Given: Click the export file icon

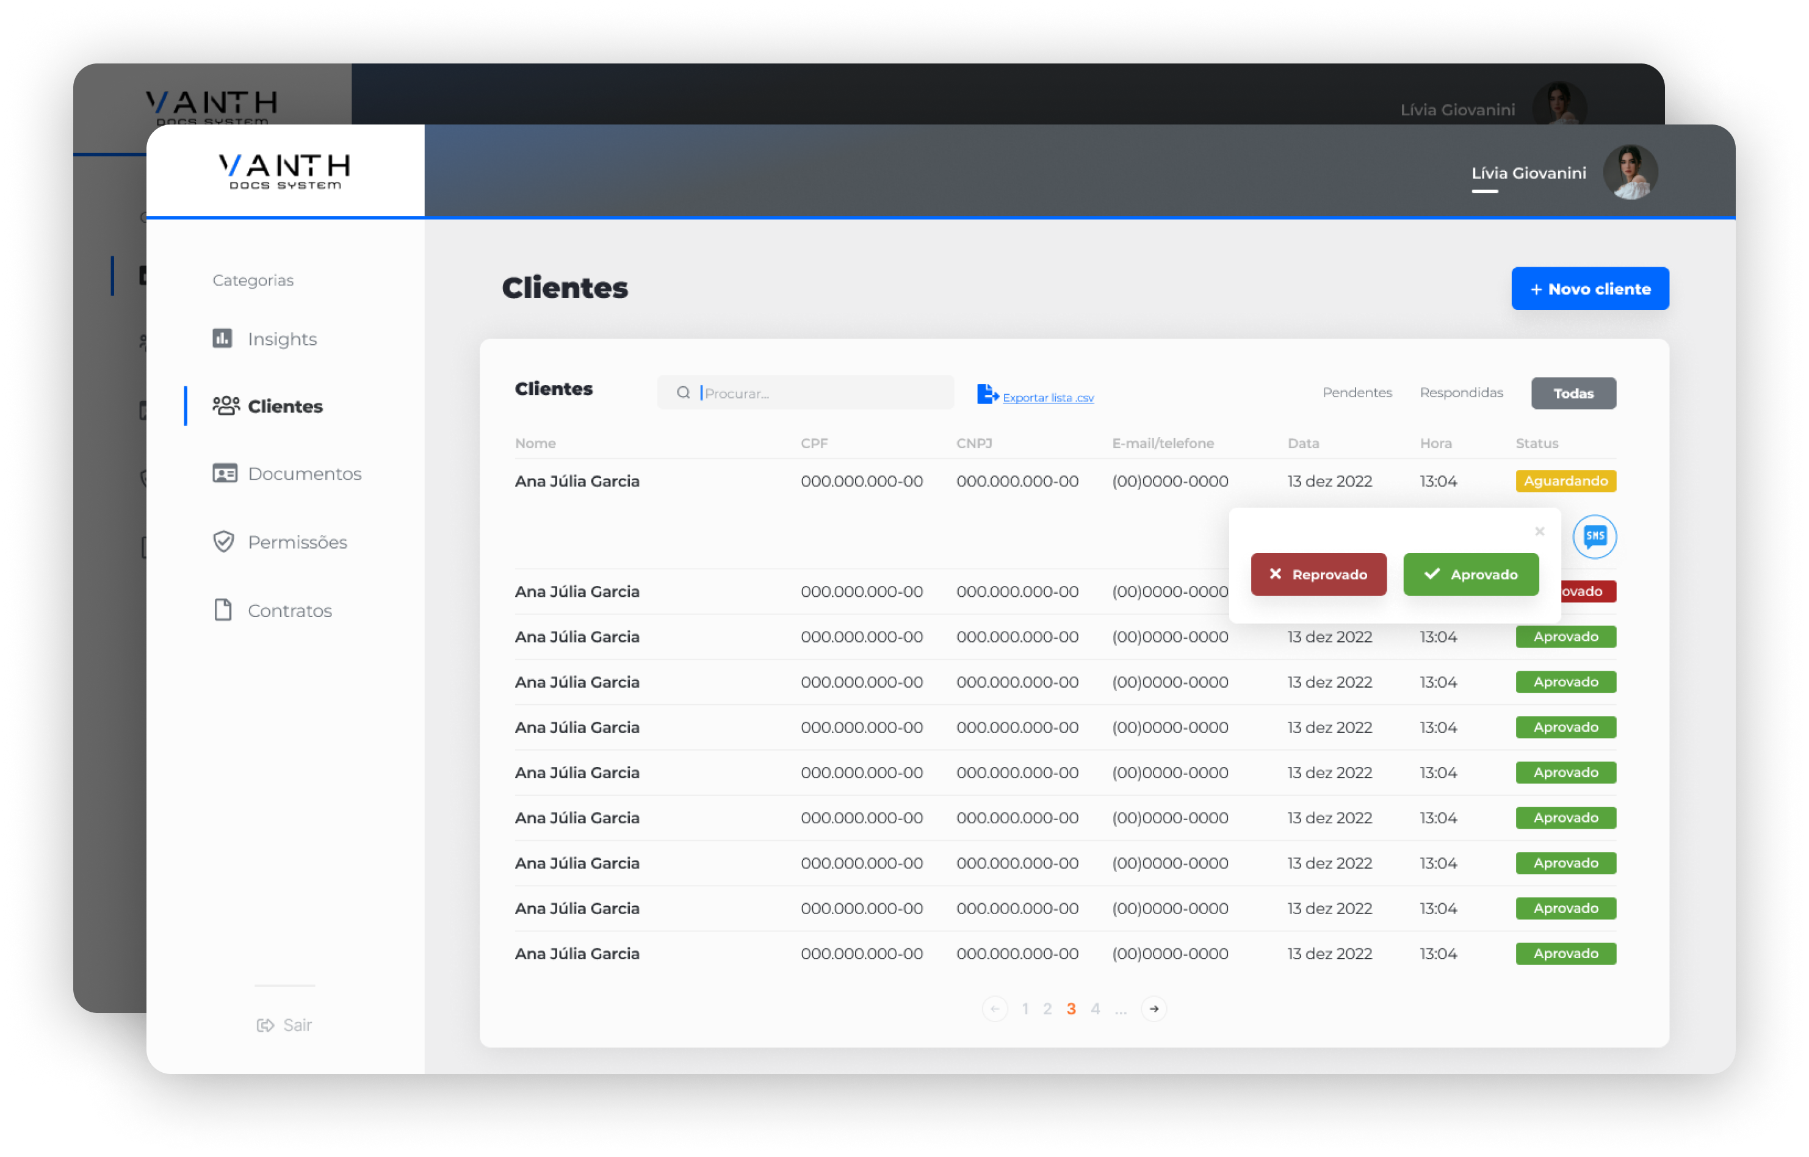Looking at the screenshot, I should [987, 394].
